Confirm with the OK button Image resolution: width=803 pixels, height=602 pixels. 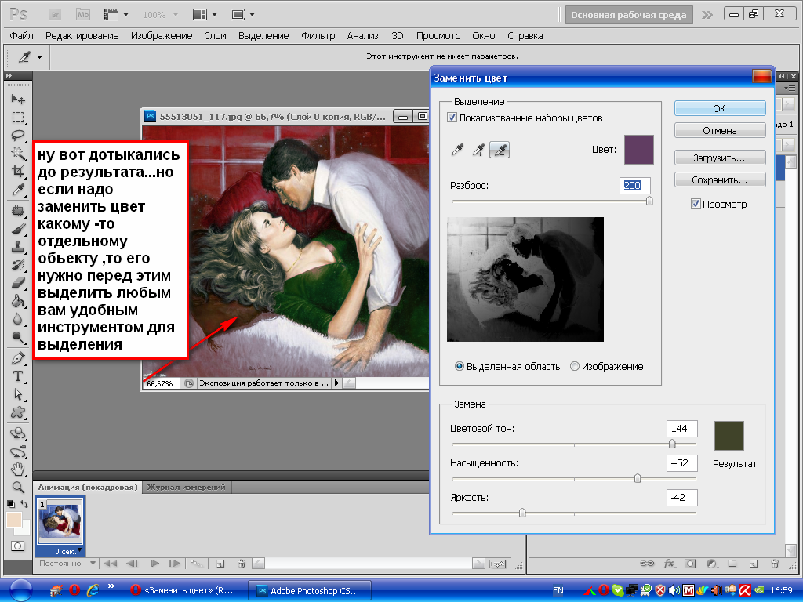tap(720, 108)
